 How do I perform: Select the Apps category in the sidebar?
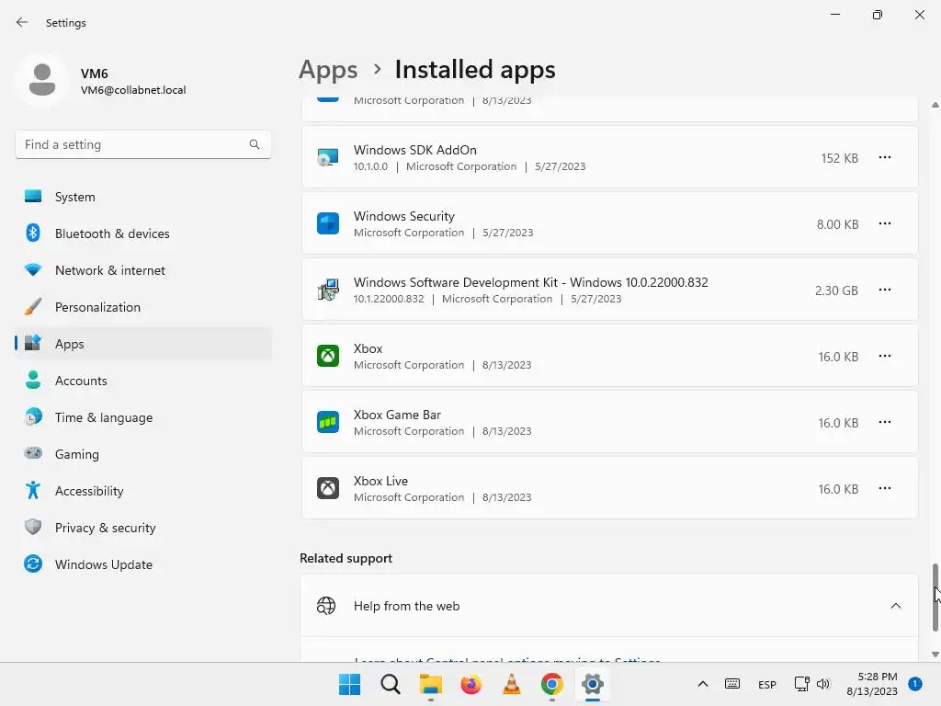(x=143, y=344)
